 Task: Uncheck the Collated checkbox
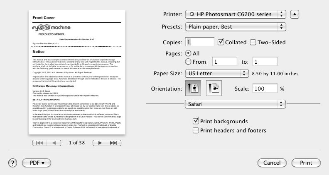221,42
